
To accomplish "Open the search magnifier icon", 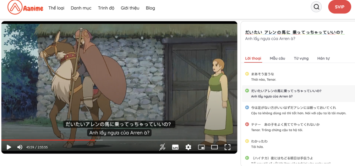I will tap(316, 7).
